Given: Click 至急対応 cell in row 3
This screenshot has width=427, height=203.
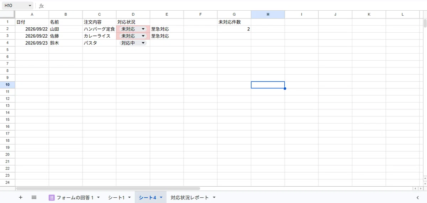Looking at the screenshot, I should click(167, 36).
